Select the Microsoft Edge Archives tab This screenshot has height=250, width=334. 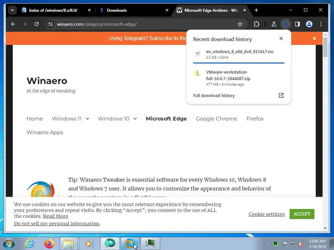click(x=211, y=10)
